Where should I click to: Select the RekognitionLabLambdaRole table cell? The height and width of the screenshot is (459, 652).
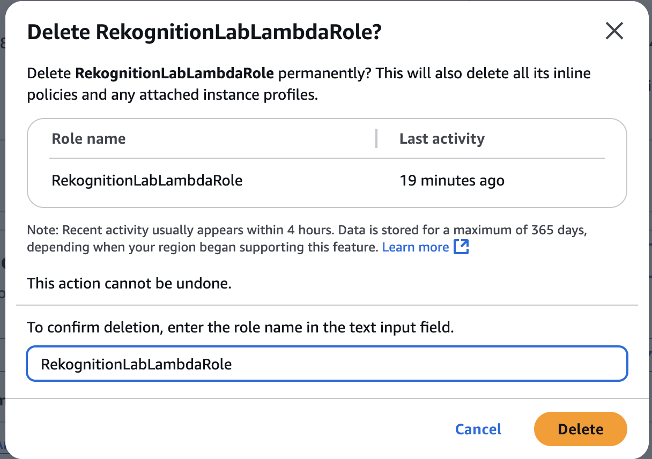click(x=147, y=180)
